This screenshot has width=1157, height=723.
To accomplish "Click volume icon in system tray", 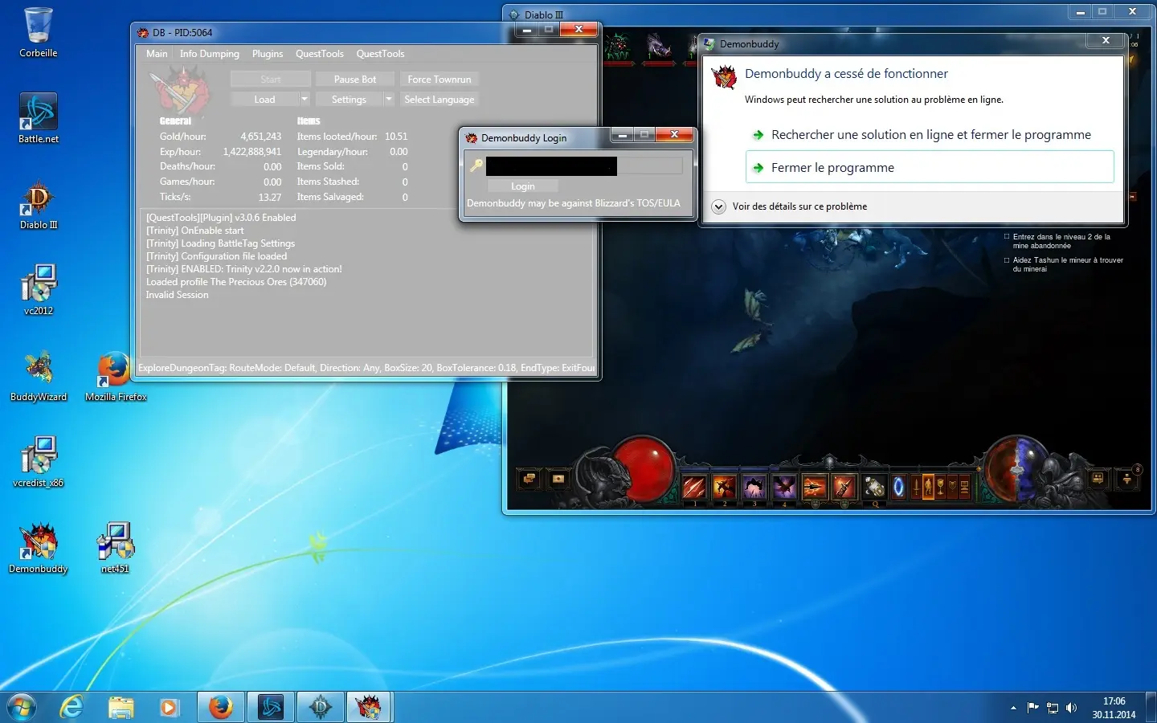I will click(x=1071, y=708).
